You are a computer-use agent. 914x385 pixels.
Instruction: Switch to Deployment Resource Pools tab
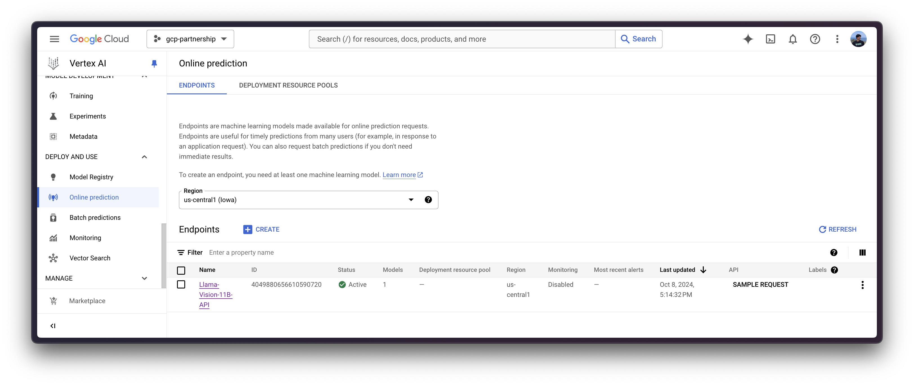coord(288,85)
